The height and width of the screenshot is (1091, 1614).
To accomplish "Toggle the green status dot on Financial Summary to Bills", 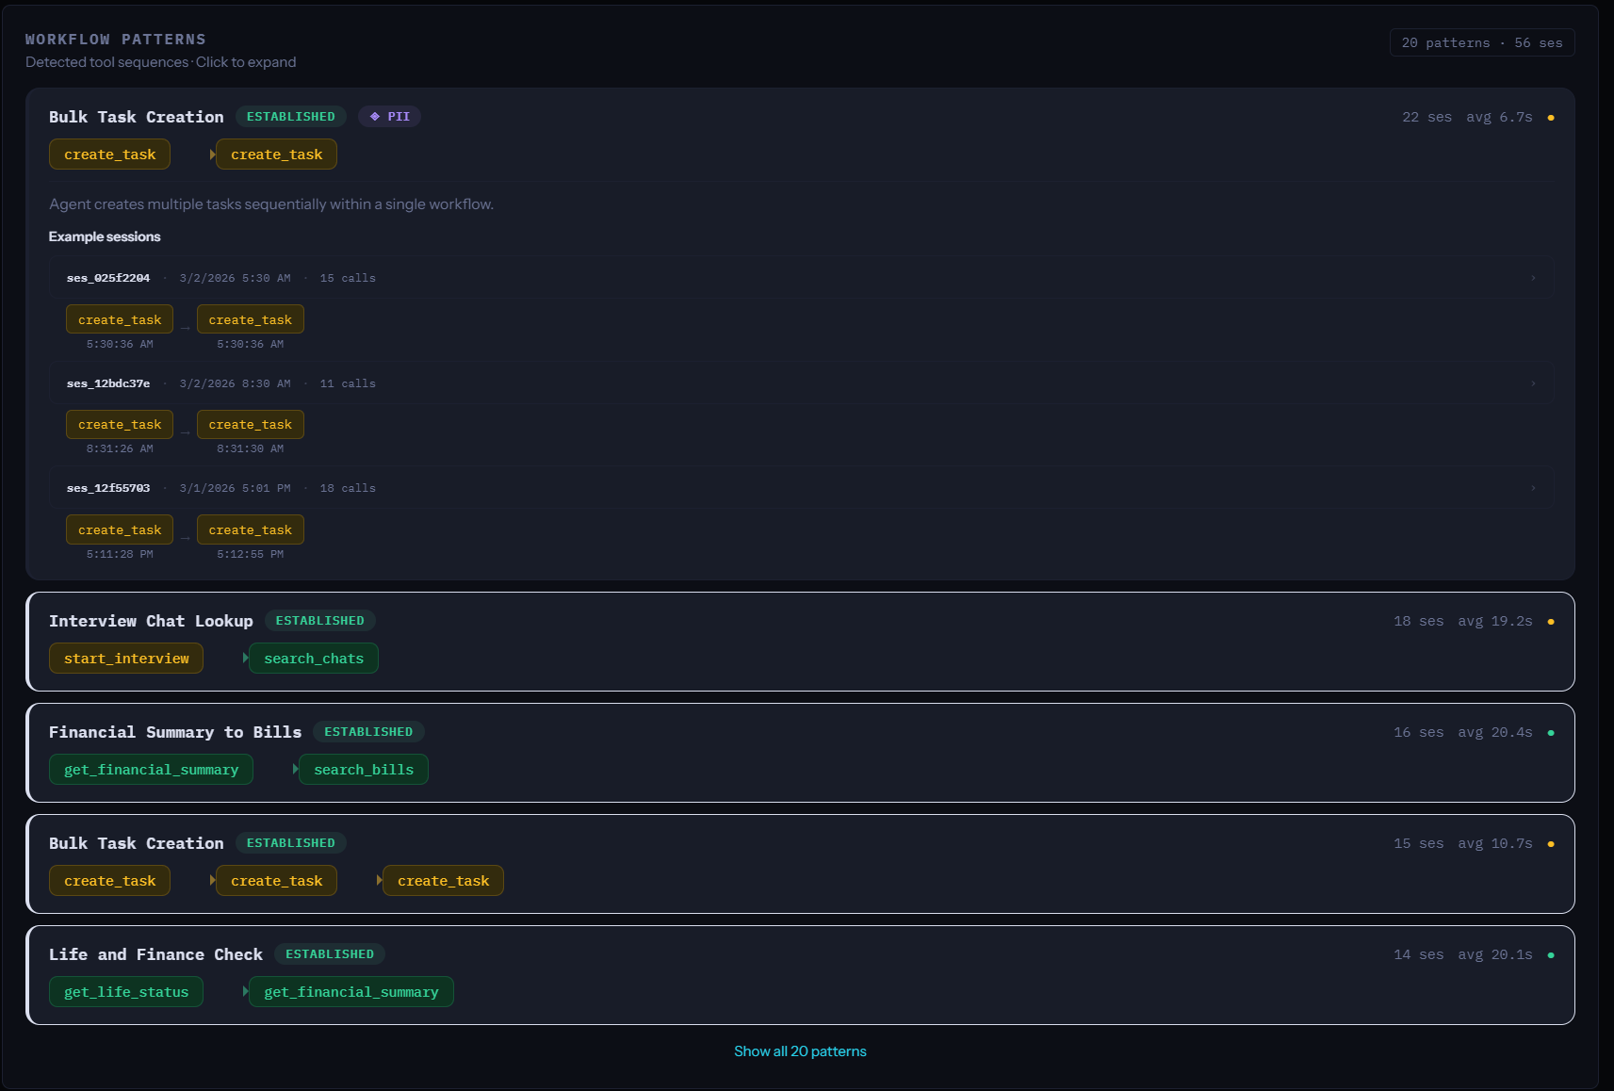I will click(x=1551, y=731).
